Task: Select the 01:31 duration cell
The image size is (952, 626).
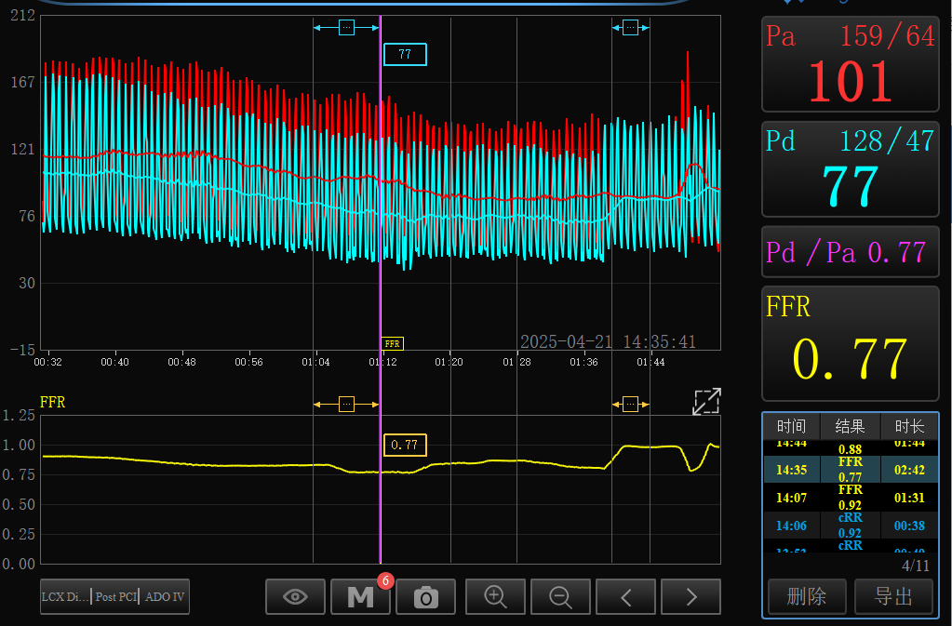Action: coord(909,498)
